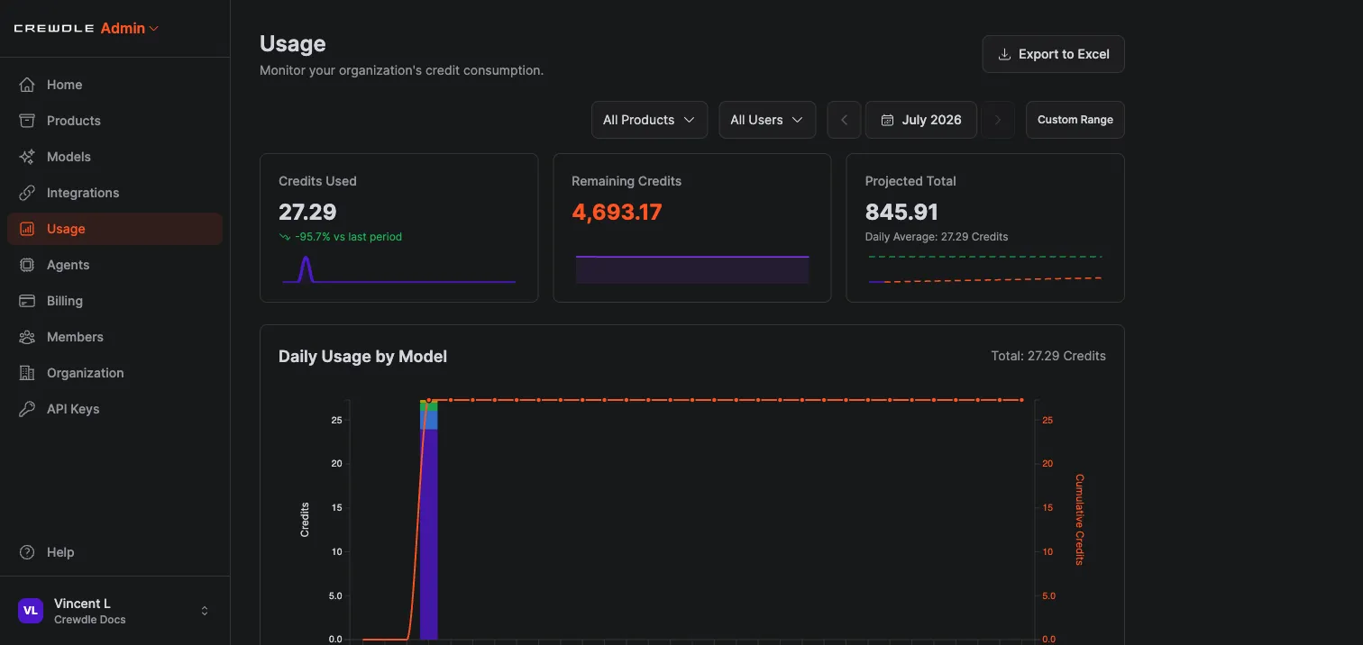Open the All Products filter dropdown
Viewport: 1363px width, 645px height.
tap(649, 120)
